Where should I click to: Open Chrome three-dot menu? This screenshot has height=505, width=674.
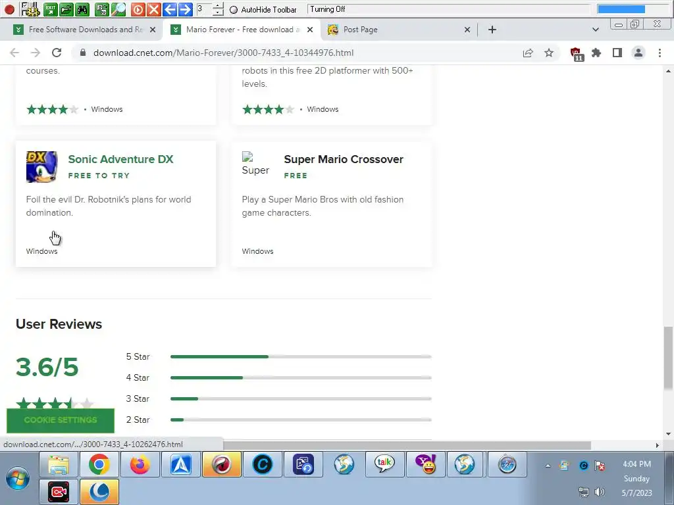coord(660,53)
